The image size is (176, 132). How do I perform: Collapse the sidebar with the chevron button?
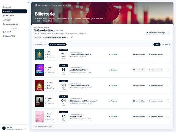pyautogui.click(x=29, y=2)
